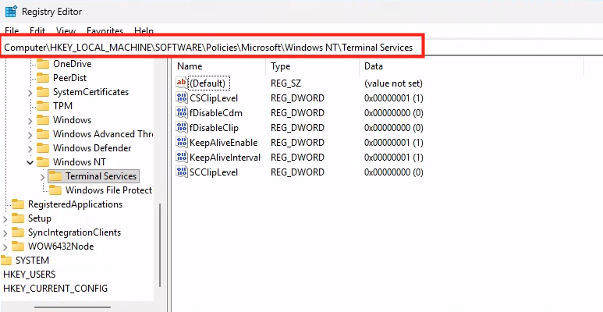
Task: Click the (Default) string value icon
Action: [182, 83]
